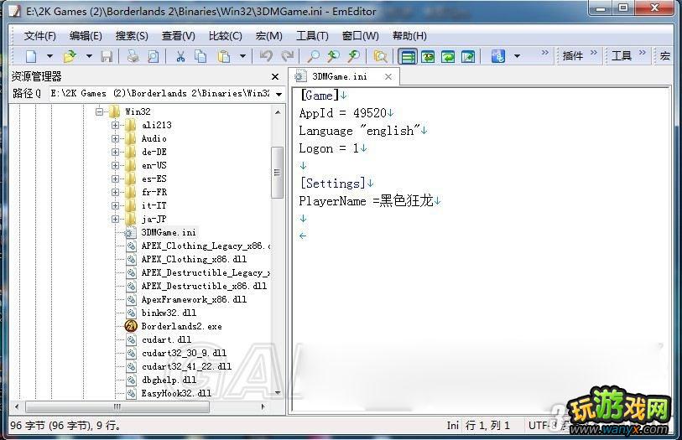The image size is (682, 440).
Task: Open the configuration selection dropdown arrow
Action: pos(517,56)
